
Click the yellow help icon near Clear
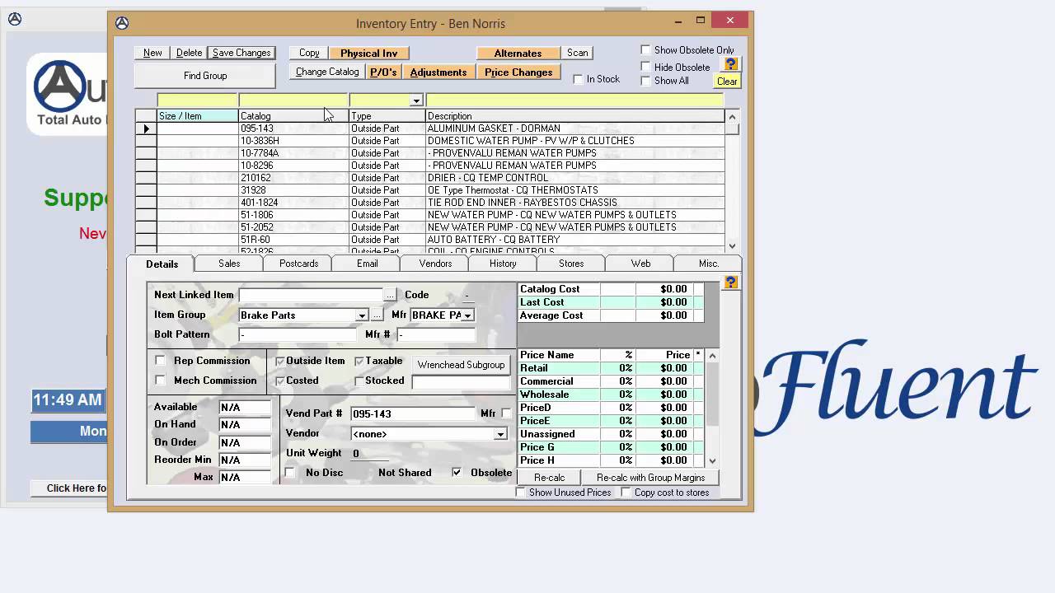pyautogui.click(x=730, y=63)
